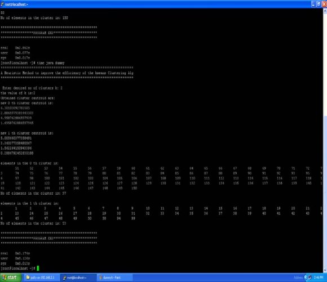
Task: Click 'No of elements in the cluster is: 53'
Action: (x=33, y=223)
